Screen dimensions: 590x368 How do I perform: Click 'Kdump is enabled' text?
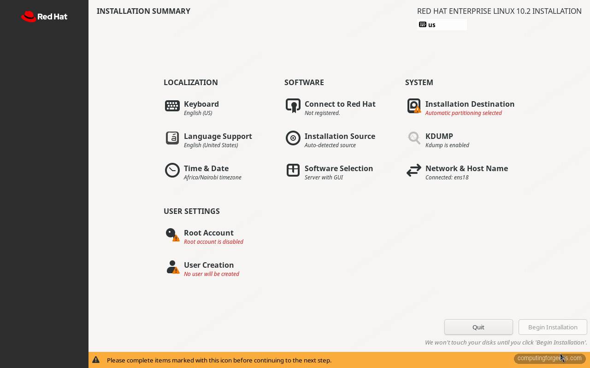[x=447, y=145]
